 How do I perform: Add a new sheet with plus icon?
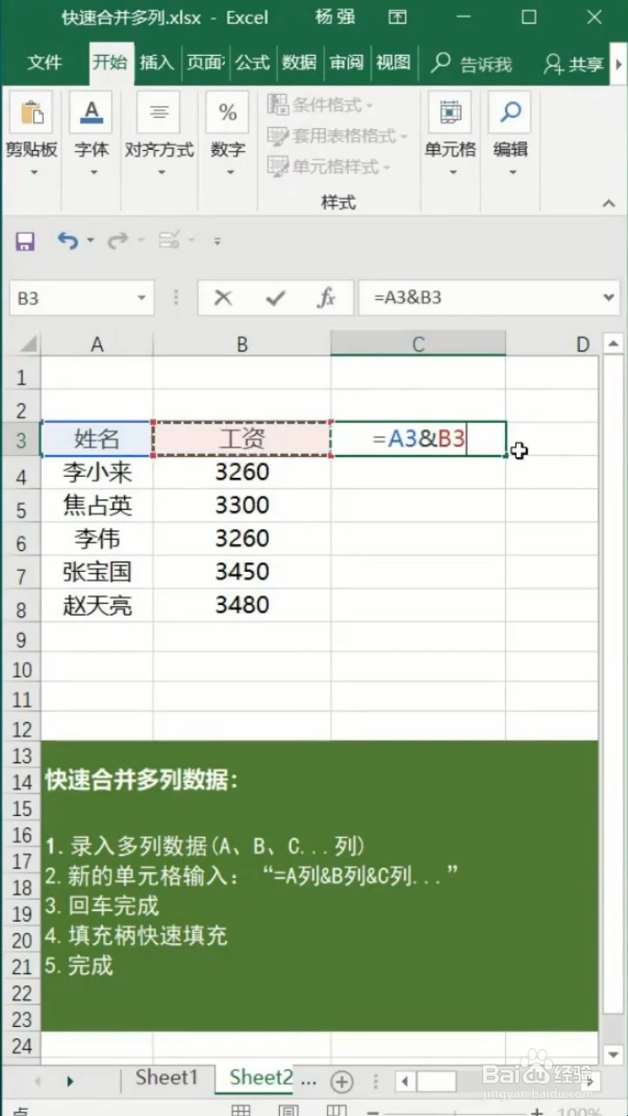click(x=342, y=1082)
